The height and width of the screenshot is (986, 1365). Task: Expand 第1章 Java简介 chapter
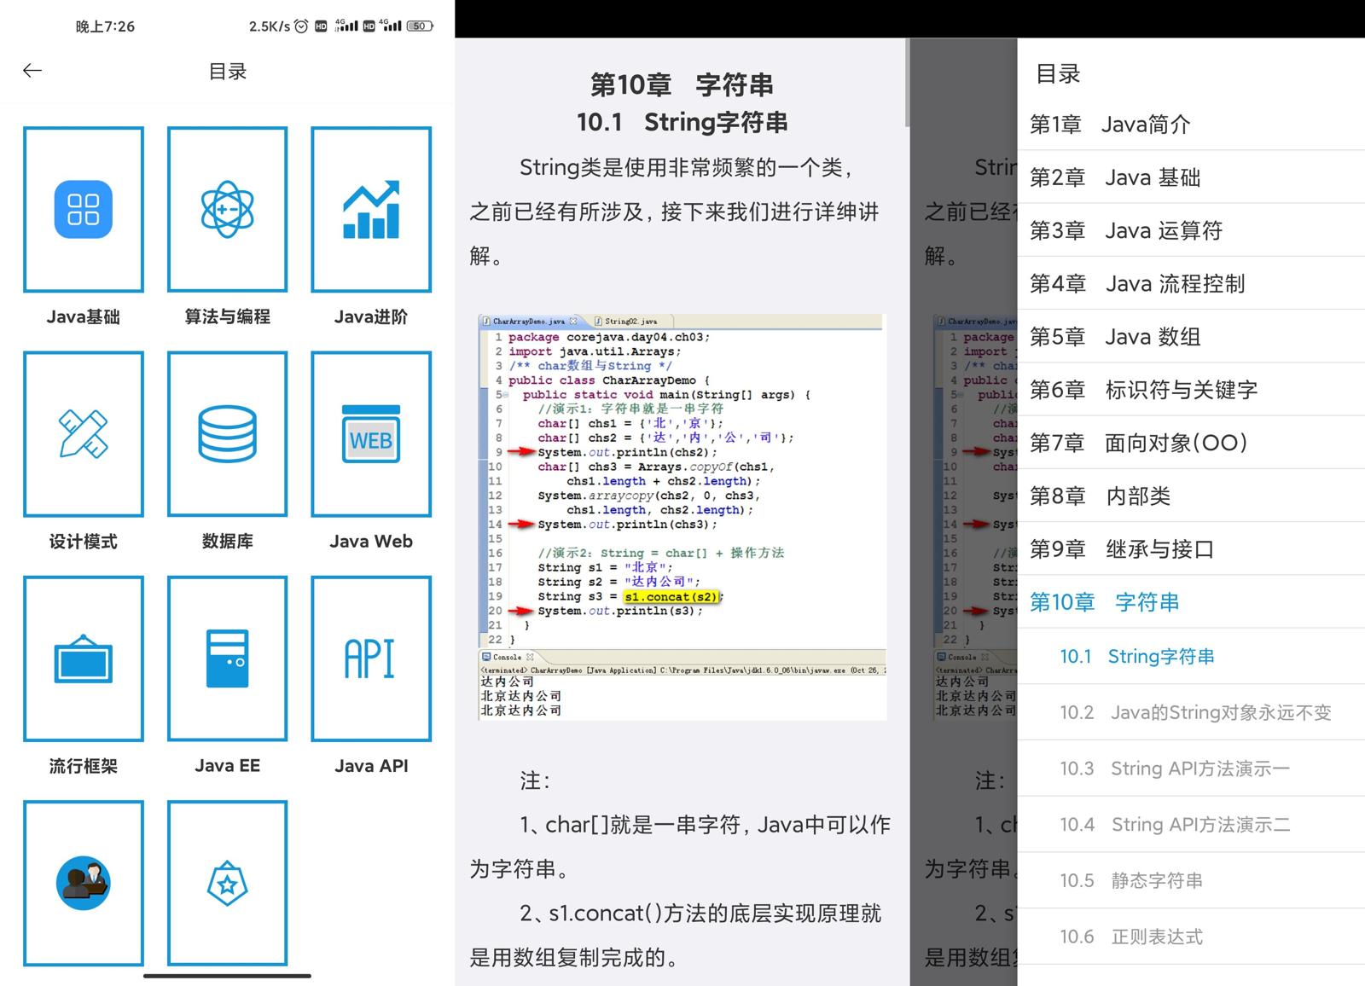pyautogui.click(x=1109, y=125)
